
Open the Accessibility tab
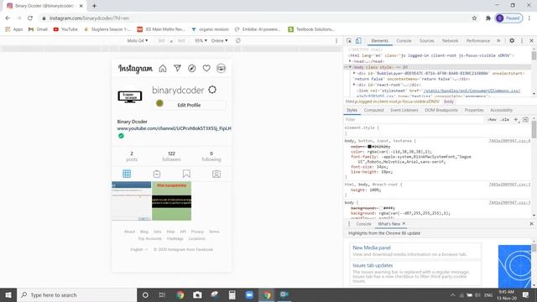coord(502,110)
